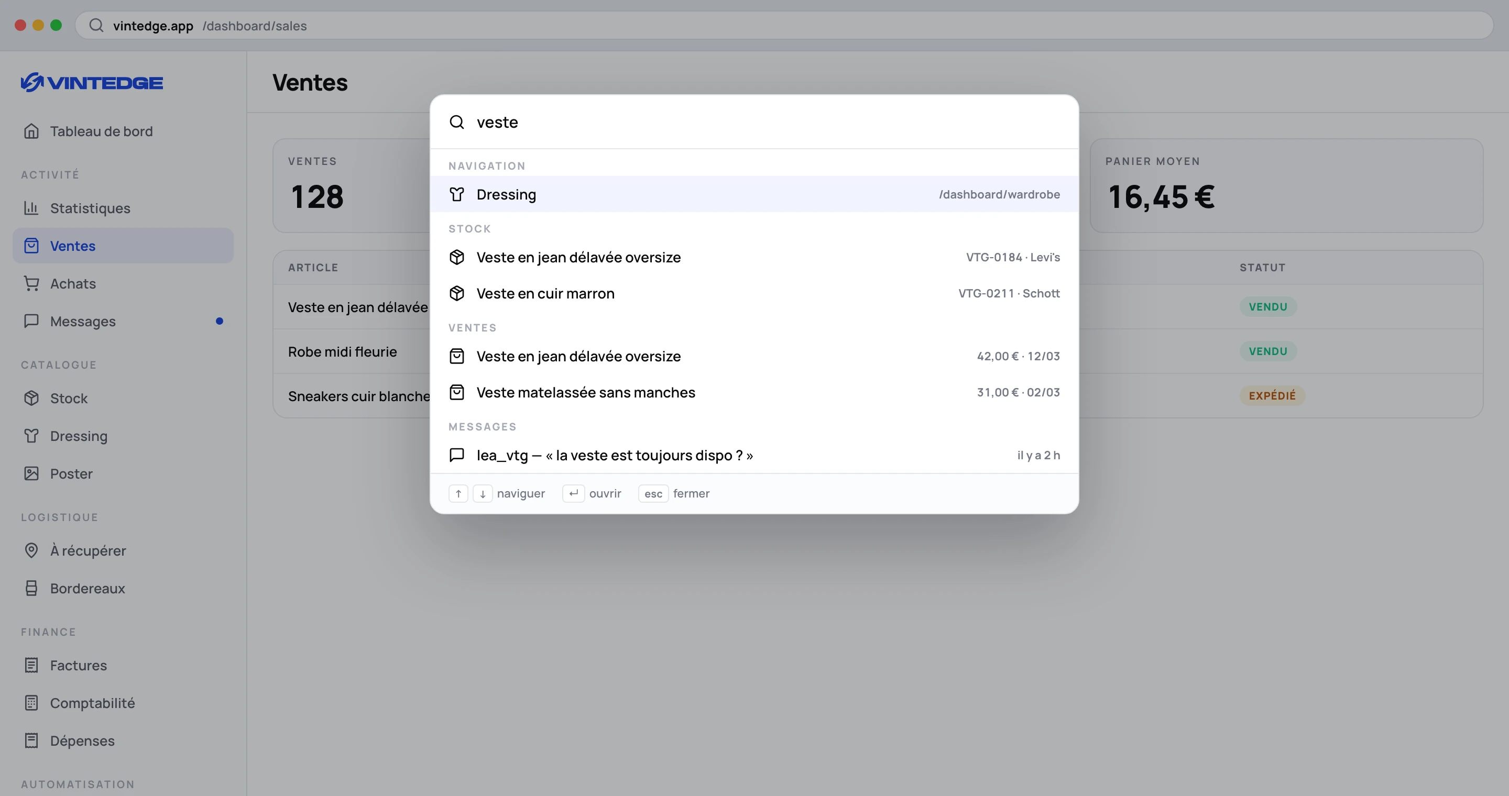The width and height of the screenshot is (1509, 796).
Task: Click the down arrow key hint
Action: point(483,493)
